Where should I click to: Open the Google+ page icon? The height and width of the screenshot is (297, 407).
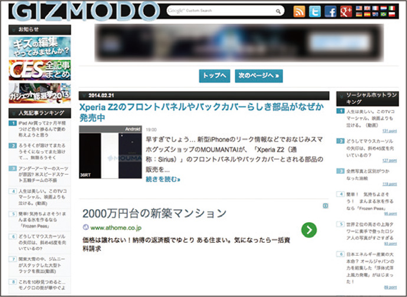pos(346,11)
